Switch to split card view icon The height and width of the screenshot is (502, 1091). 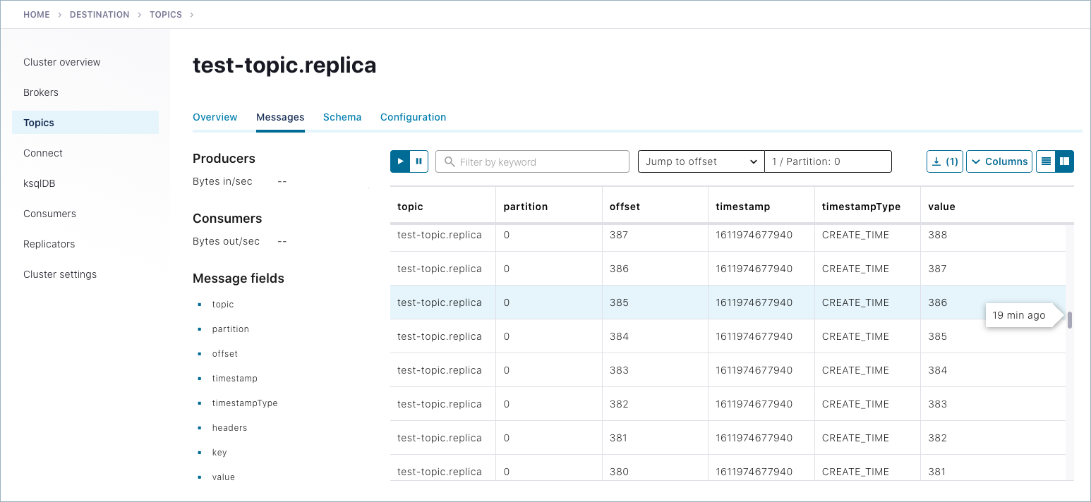tap(1065, 161)
